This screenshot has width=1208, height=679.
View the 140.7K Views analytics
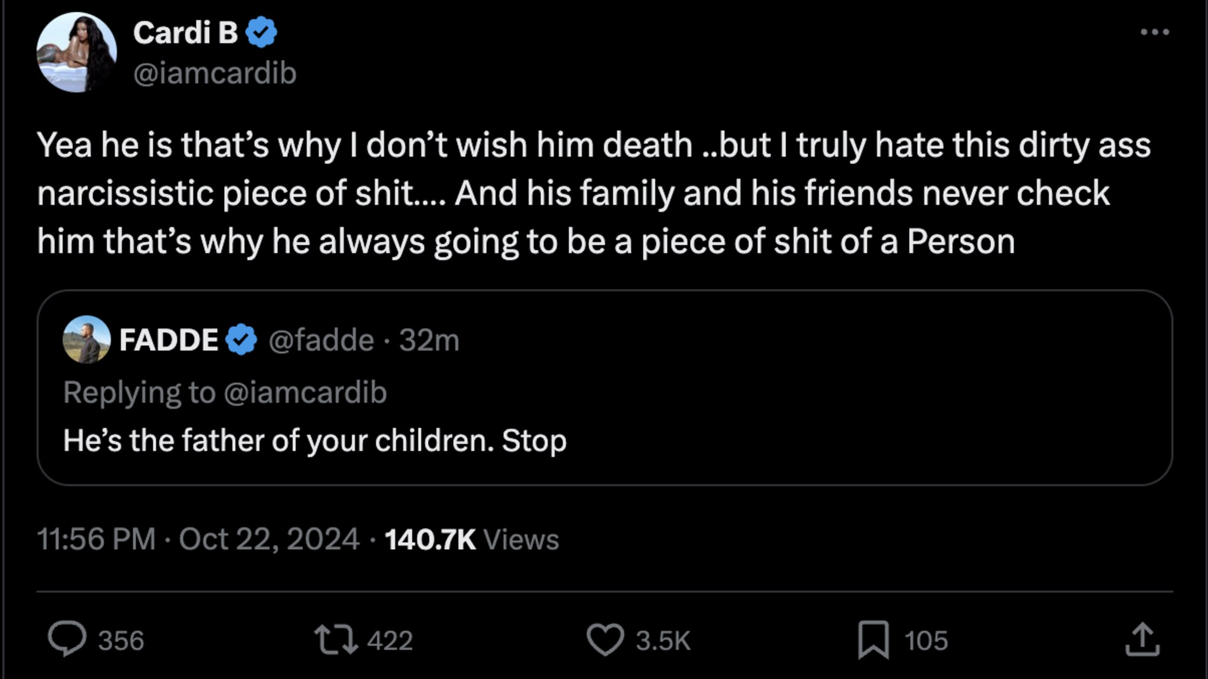[x=472, y=539]
